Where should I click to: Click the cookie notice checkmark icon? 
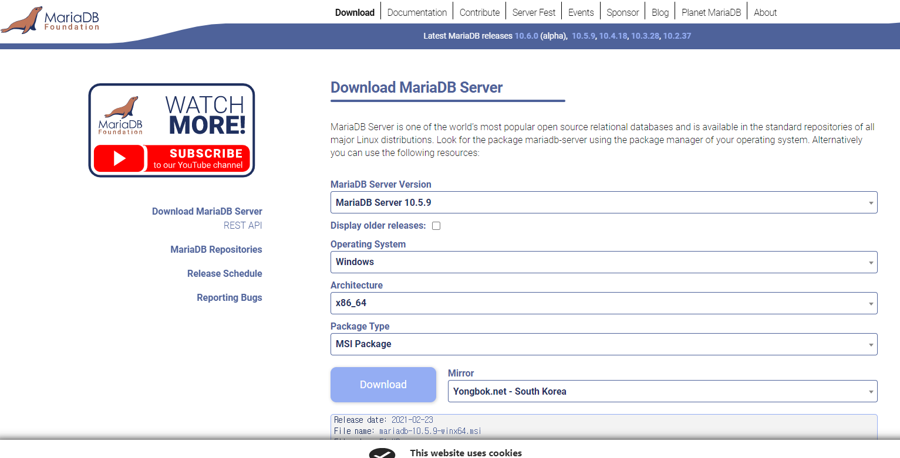click(382, 453)
